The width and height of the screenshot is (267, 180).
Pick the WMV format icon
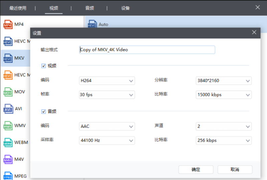click(8, 126)
